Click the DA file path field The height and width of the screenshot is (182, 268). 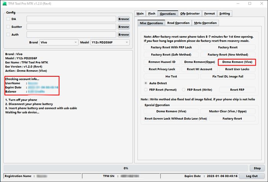(71, 19)
